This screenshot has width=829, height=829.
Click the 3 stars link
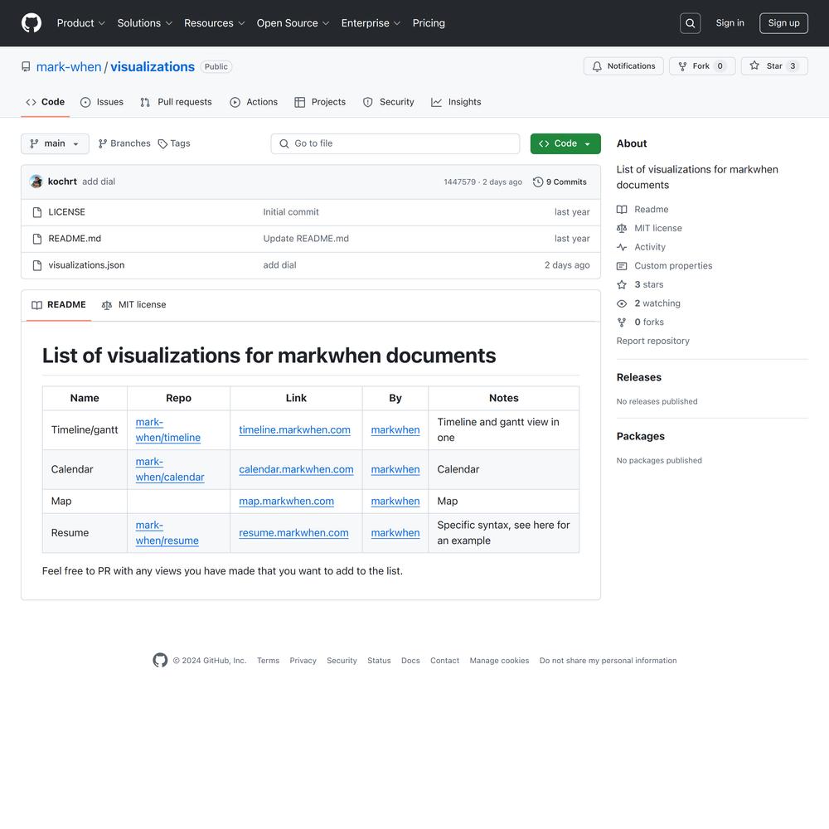click(640, 284)
